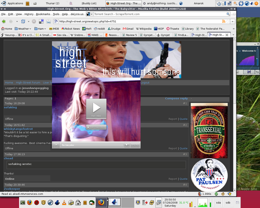Viewport: 260px width, 208px height.
Task: Click the orange gear tray icon
Action: (256, 3)
